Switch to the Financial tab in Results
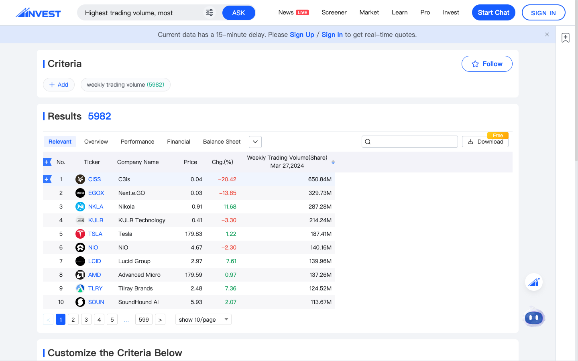The width and height of the screenshot is (578, 361). (178, 142)
